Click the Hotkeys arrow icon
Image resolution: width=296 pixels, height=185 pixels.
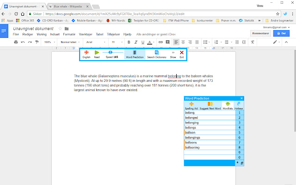point(239,105)
